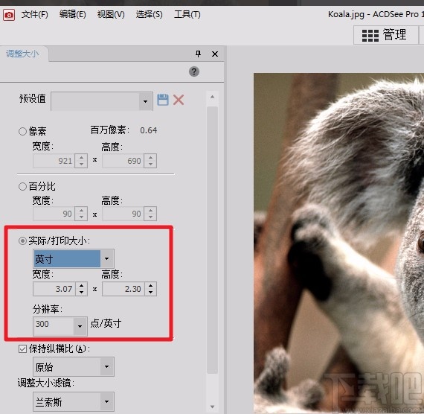The height and width of the screenshot is (414, 424).
Task: Increase print width 3.07 with up arrow
Action: [81, 285]
